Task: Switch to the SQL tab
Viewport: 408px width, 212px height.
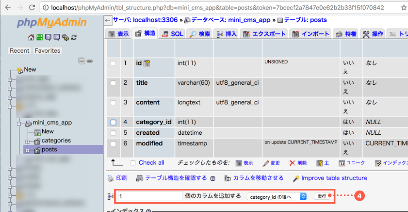Action: pos(172,34)
